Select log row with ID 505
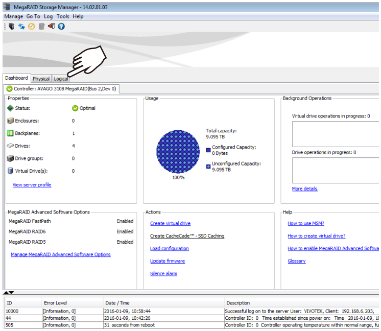The height and width of the screenshot is (331, 381). 192,325
